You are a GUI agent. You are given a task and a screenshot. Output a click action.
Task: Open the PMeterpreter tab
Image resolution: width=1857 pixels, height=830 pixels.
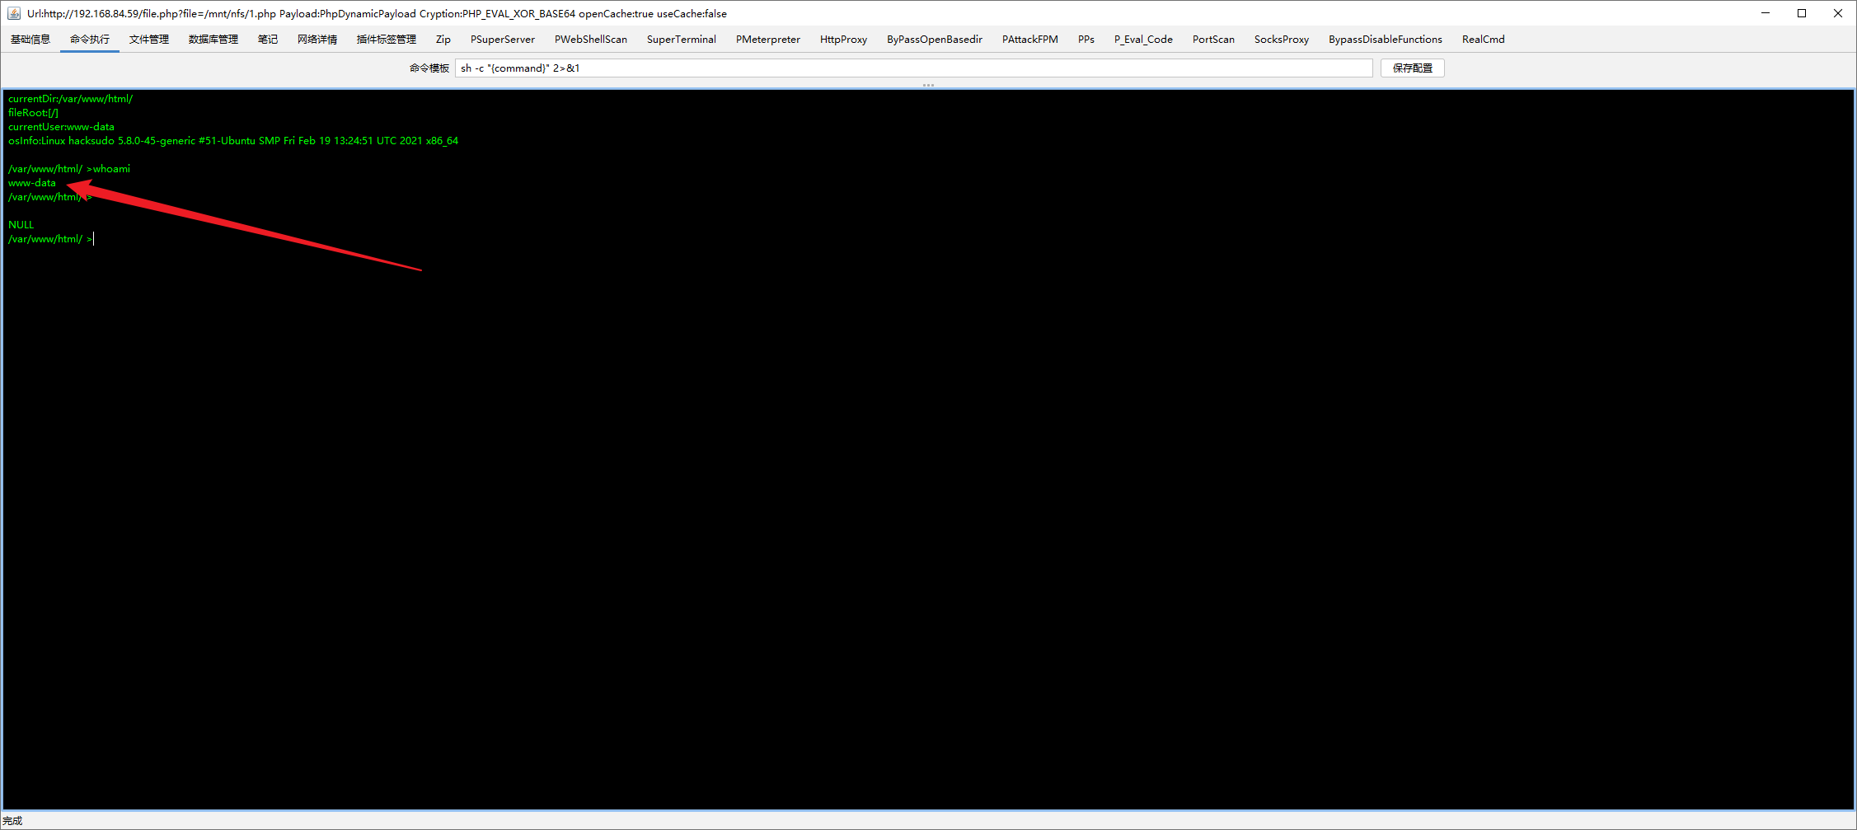pyautogui.click(x=768, y=40)
